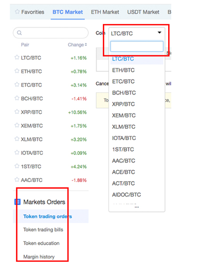
Task: Toggle favorite star for 1ST/BTC
Action: 17,166
